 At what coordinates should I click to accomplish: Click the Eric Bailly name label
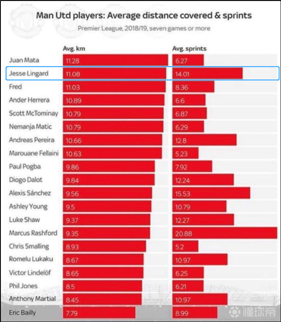point(23,312)
